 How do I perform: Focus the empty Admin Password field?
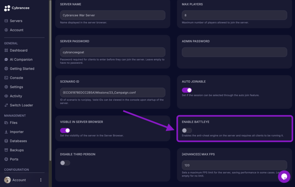tap(235, 52)
